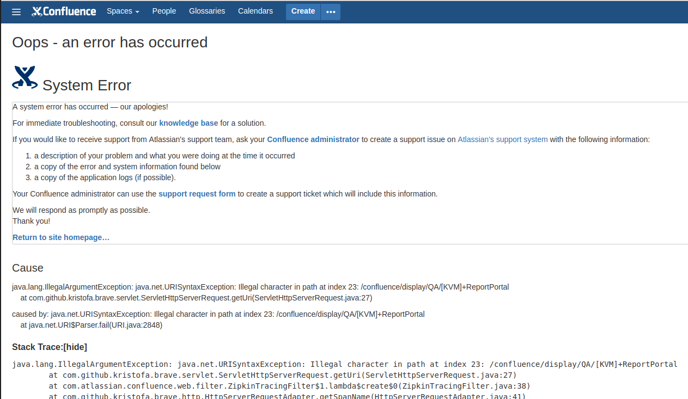Click the Confluence administrator link
The image size is (688, 399).
(x=313, y=139)
